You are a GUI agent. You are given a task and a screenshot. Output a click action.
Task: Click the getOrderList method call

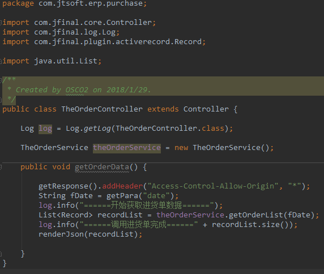(x=256, y=215)
